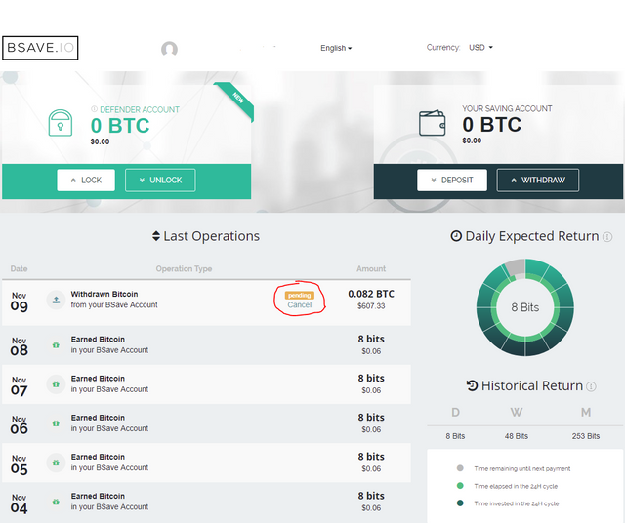Click the 8 Bits donut chart center
625x523 pixels.
(525, 307)
